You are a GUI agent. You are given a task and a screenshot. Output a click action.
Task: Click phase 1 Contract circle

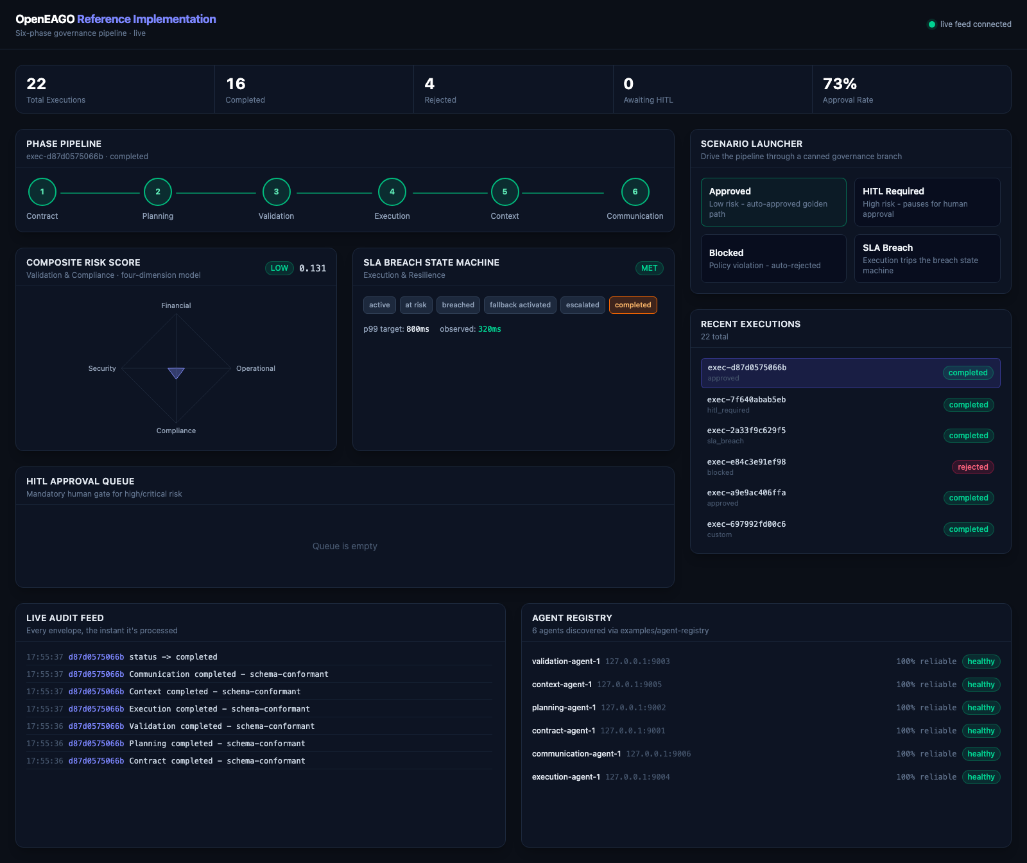pos(42,192)
